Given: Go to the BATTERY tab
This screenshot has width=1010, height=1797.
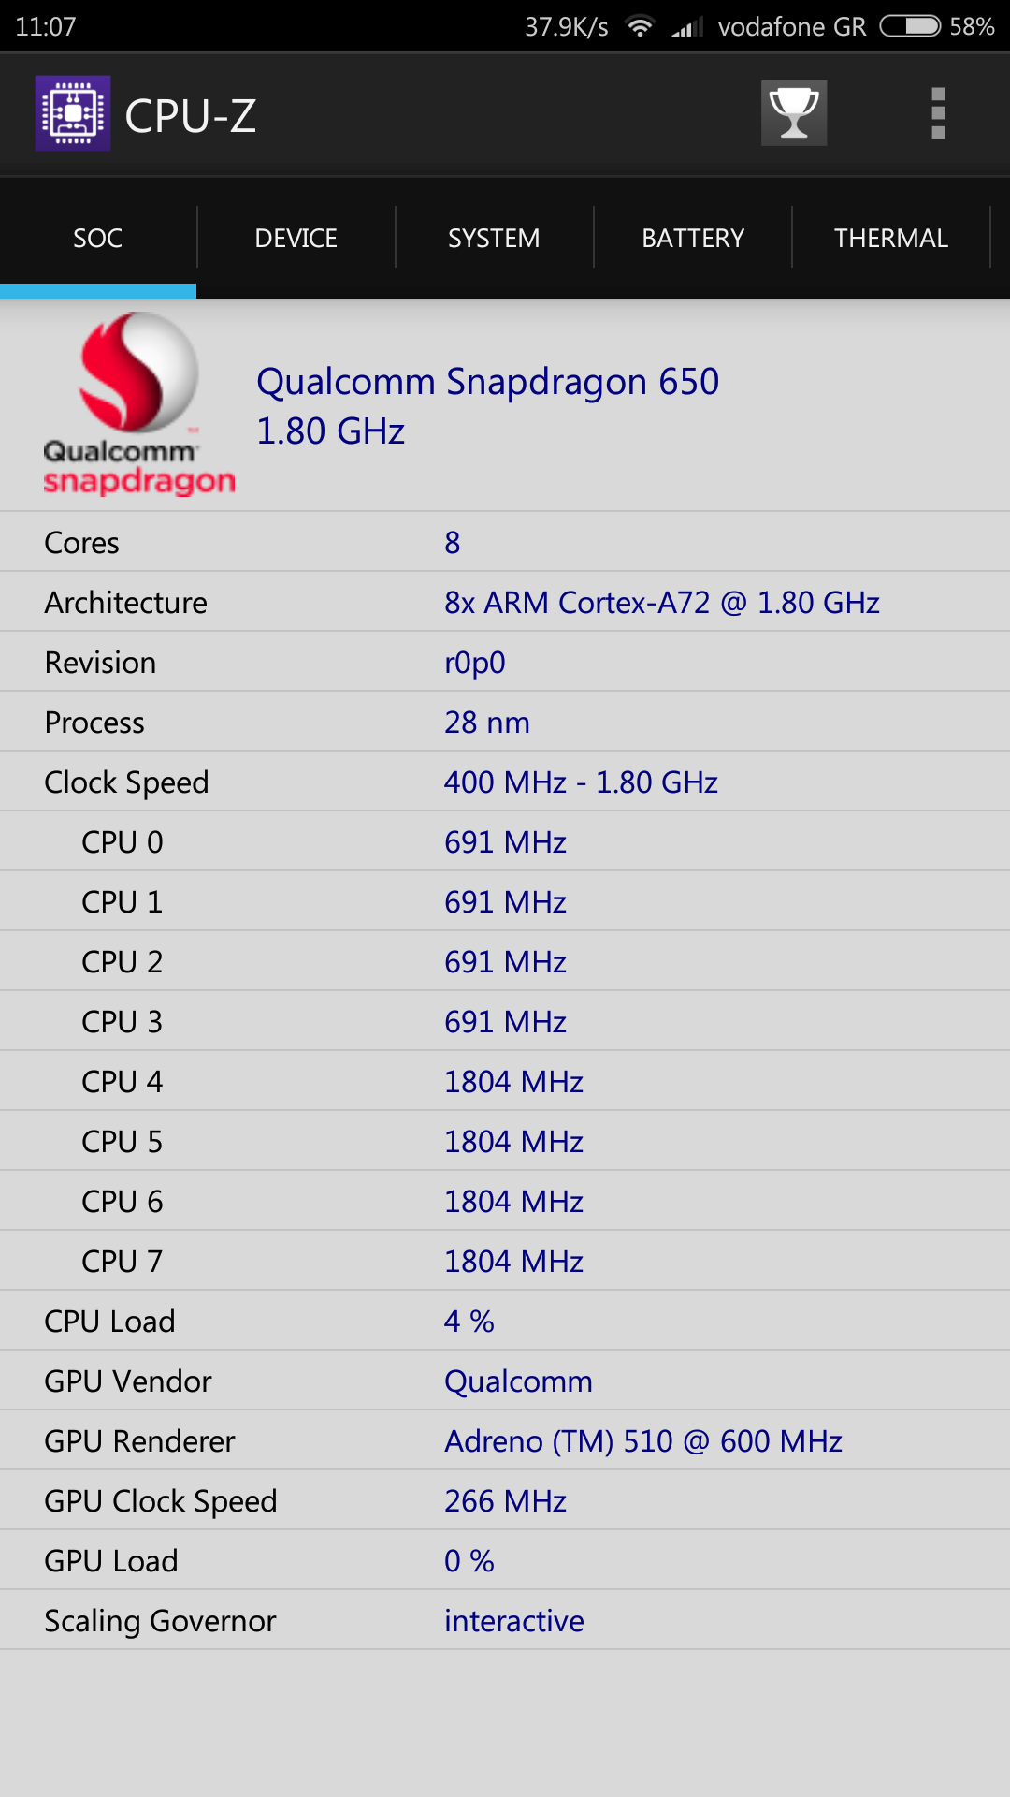Looking at the screenshot, I should pos(693,238).
